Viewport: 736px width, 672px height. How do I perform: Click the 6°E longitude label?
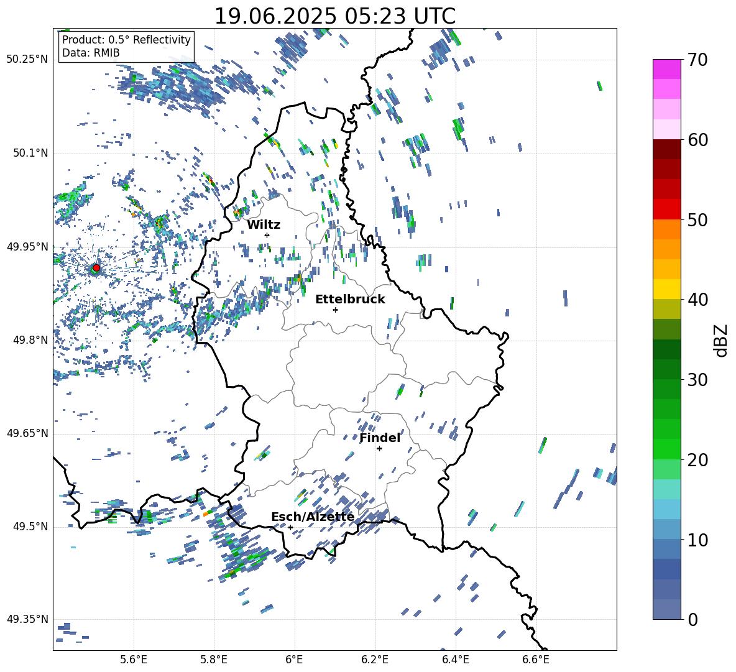(x=294, y=660)
